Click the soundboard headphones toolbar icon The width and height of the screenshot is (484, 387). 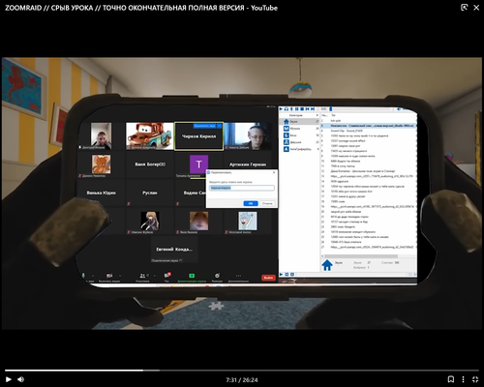[287, 109]
